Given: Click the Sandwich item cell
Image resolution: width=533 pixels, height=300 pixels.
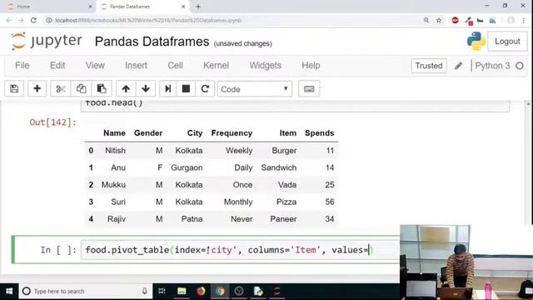Looking at the screenshot, I should pos(279,167).
